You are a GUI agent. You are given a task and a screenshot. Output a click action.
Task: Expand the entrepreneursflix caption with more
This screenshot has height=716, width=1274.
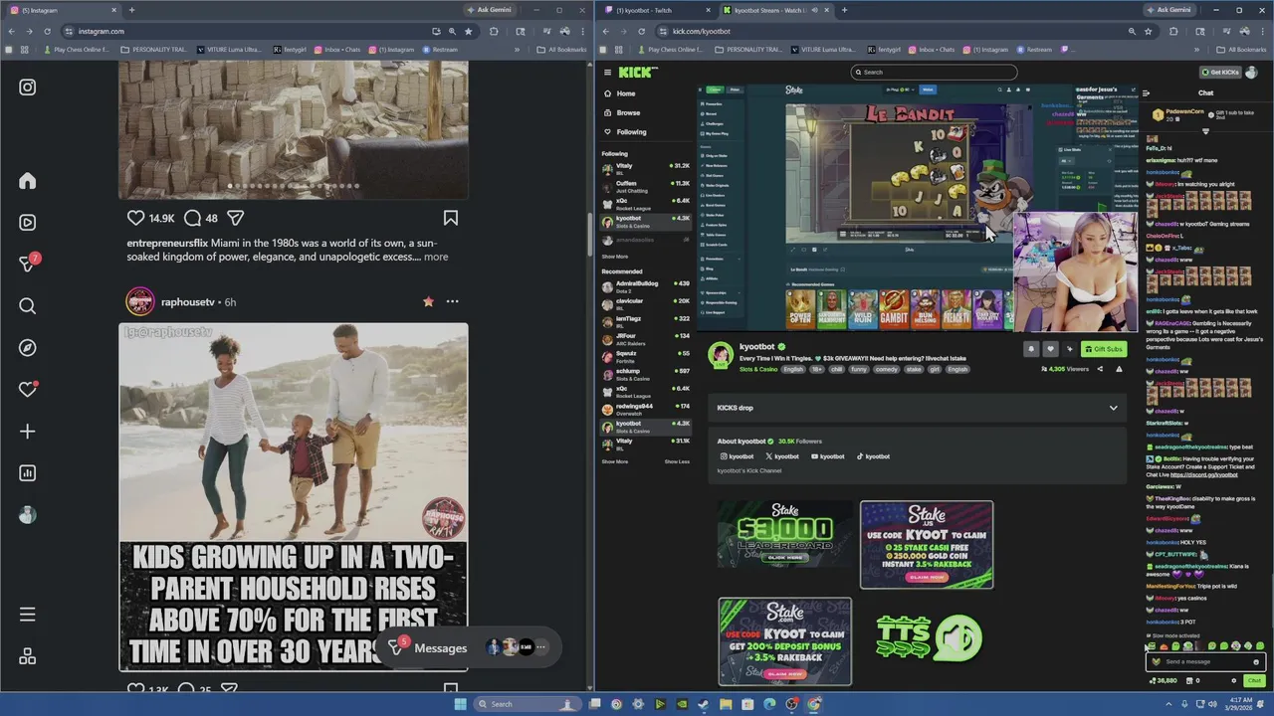[x=436, y=257]
